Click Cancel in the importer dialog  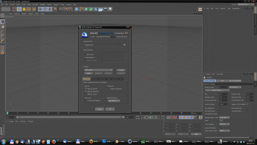click(x=100, y=109)
